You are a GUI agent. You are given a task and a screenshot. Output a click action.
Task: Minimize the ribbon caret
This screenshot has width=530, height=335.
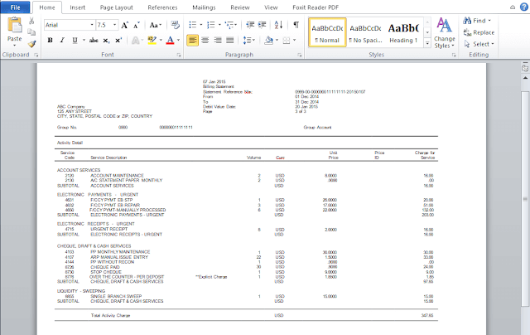(x=513, y=7)
